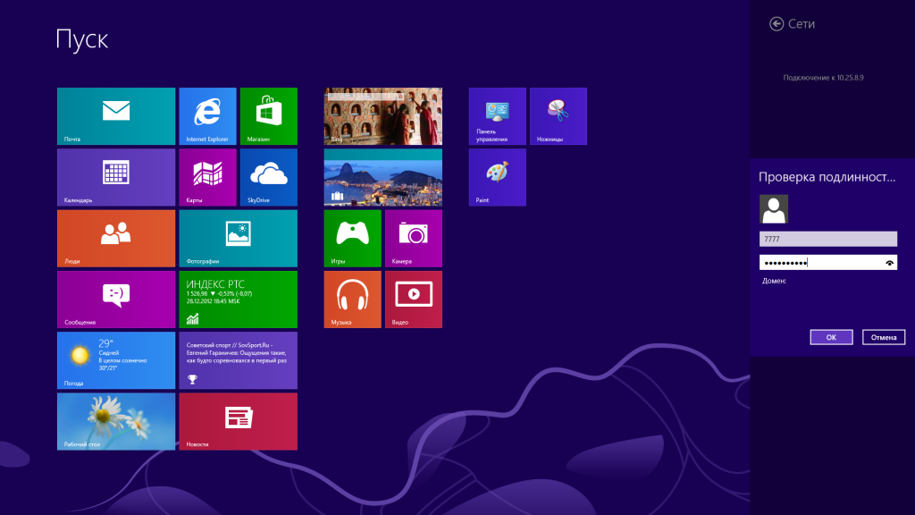Open Control Panel (Панель управления) tile
This screenshot has height=515, width=915.
(497, 116)
